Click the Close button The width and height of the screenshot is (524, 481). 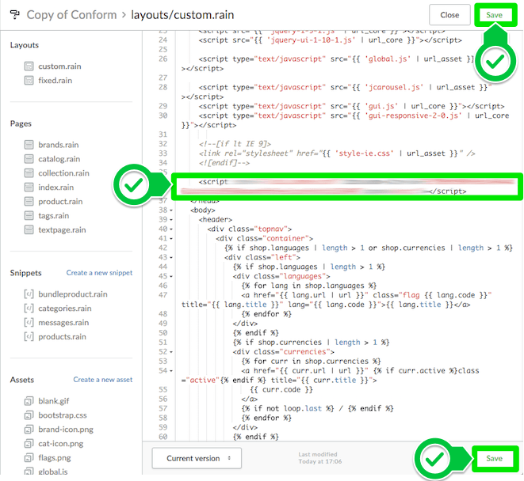coord(449,15)
